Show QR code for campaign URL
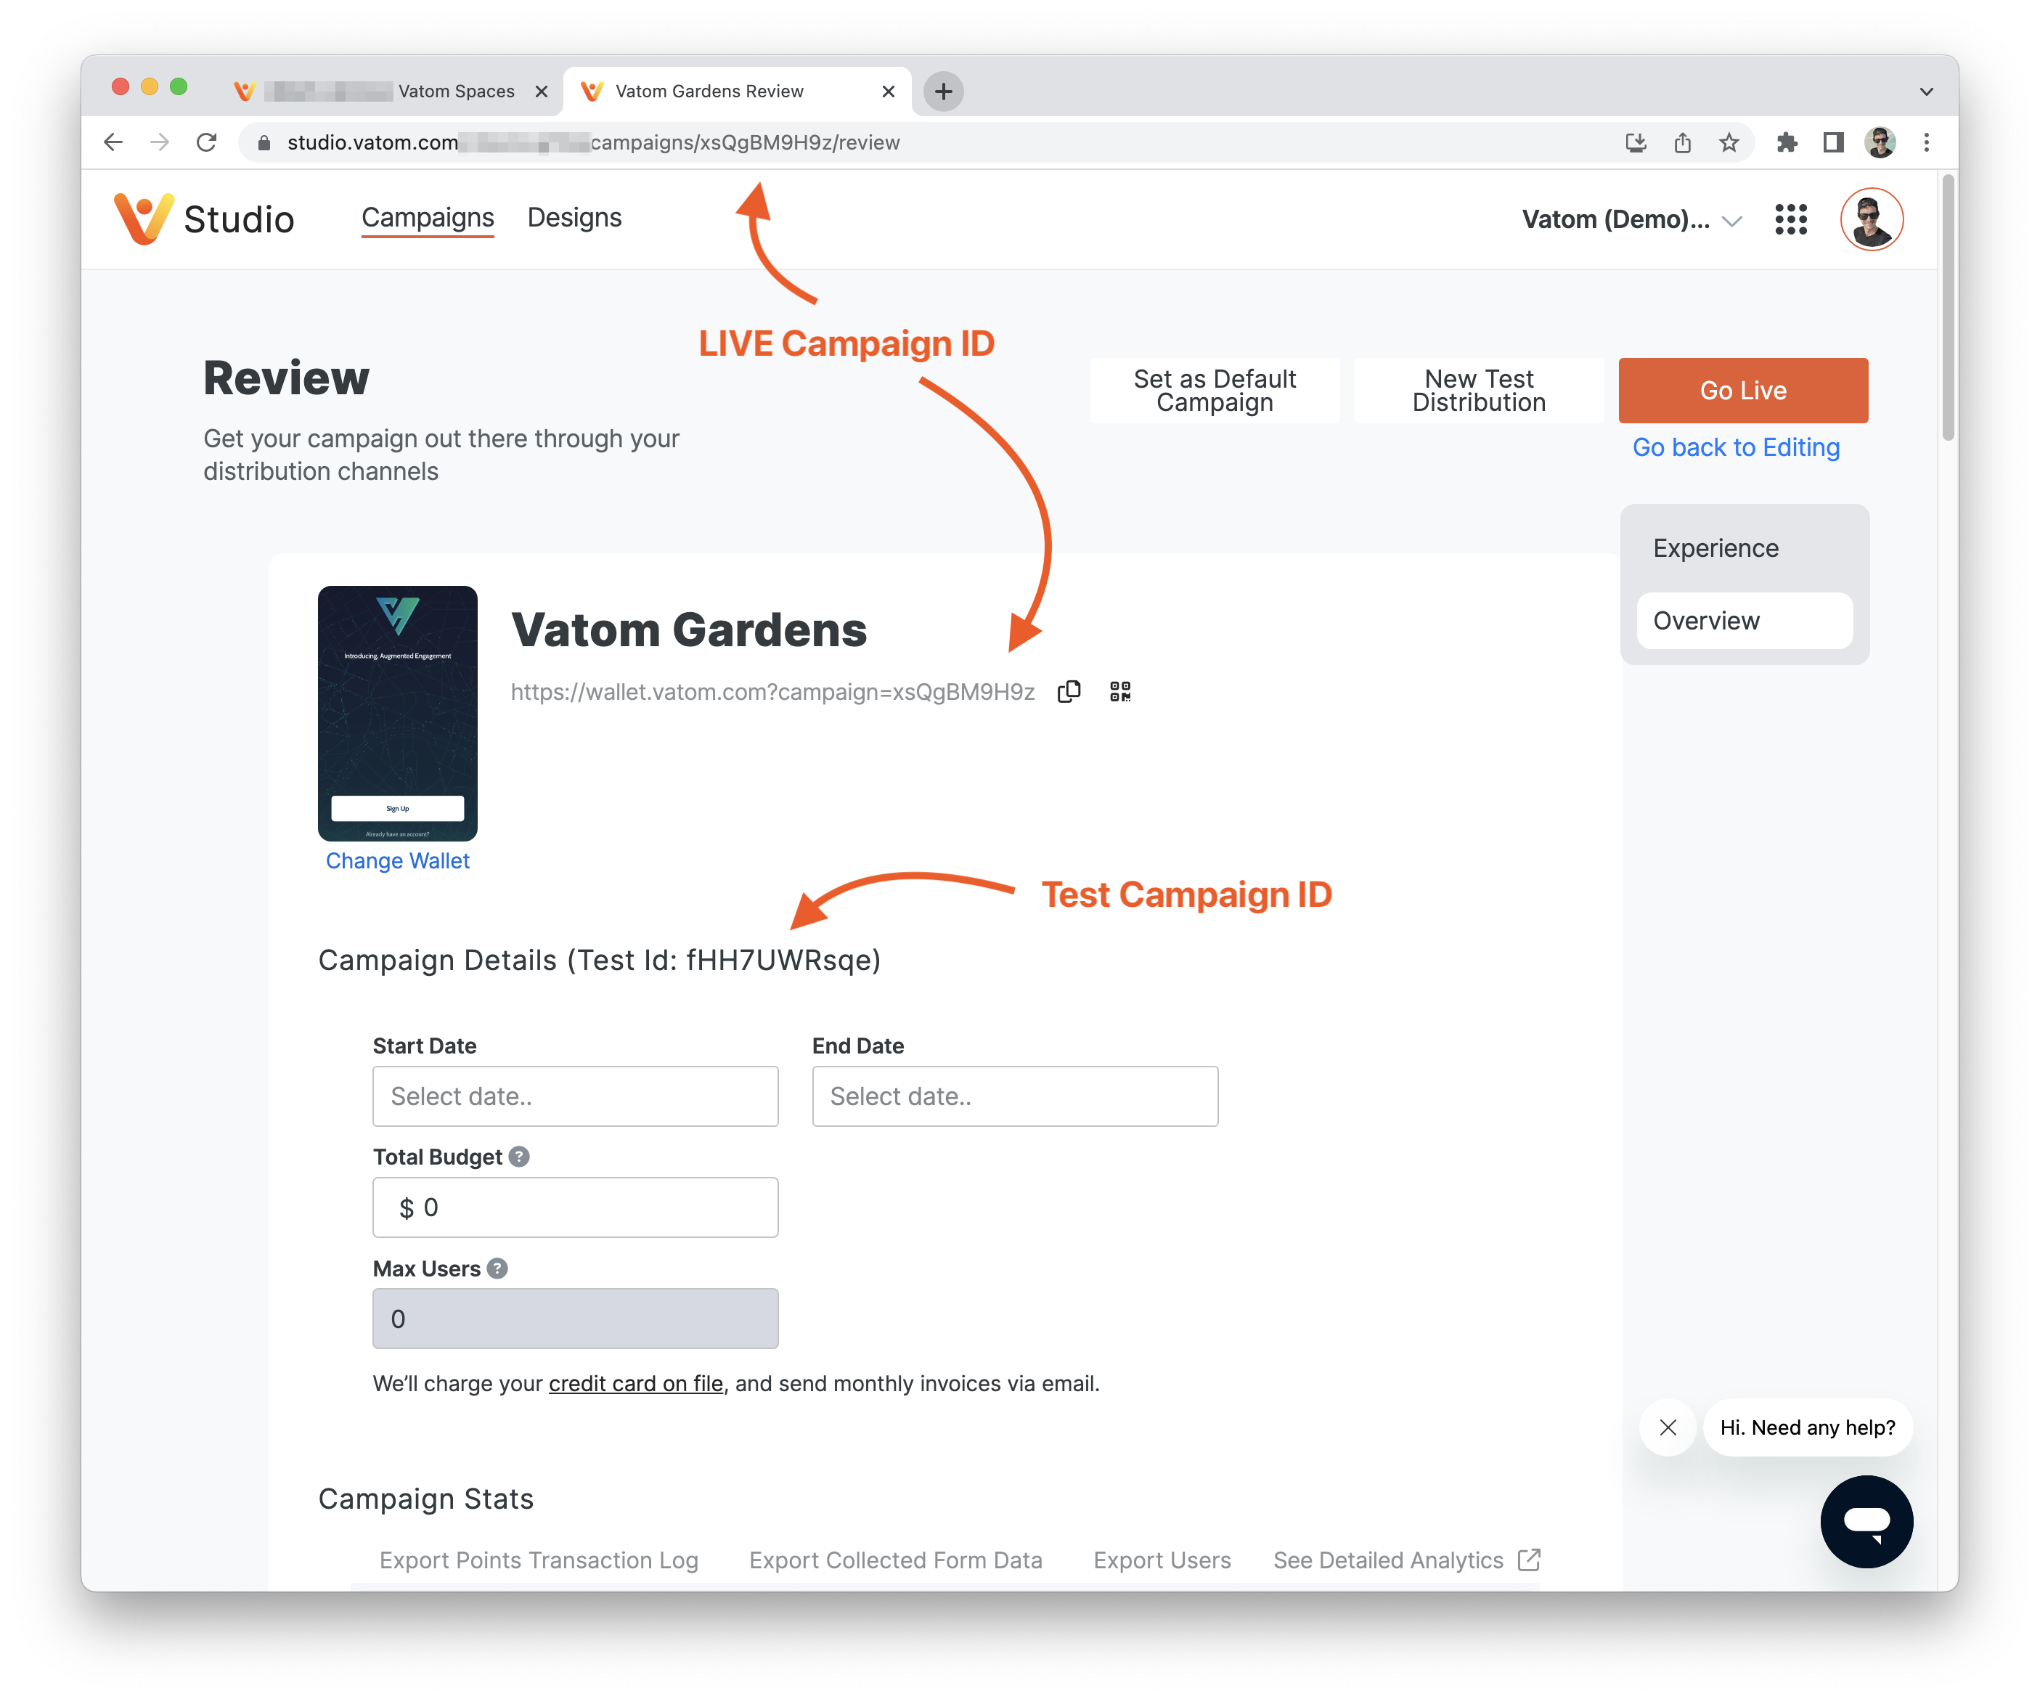The width and height of the screenshot is (2040, 1699). (1120, 692)
